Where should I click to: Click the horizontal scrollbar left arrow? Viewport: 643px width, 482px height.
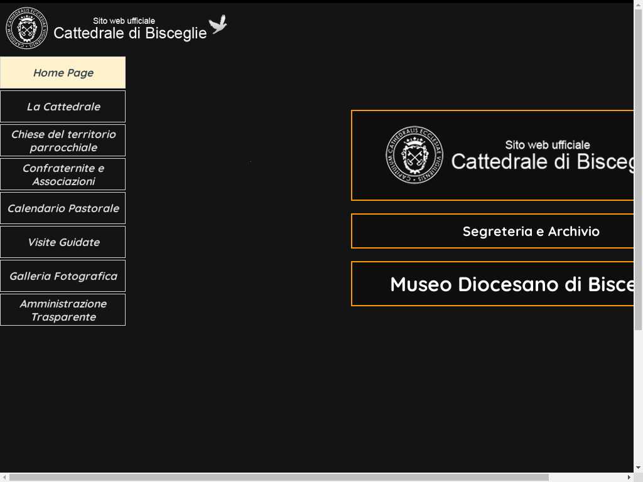[4, 477]
